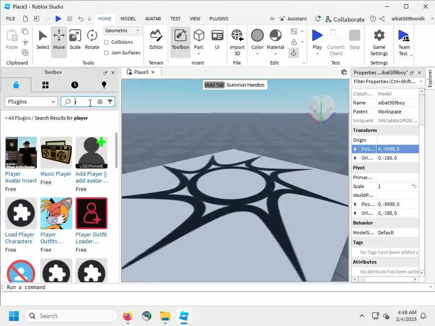Screen dimensions: 435x326
Task: Open Firefox from the taskbar
Action: pos(127,316)
